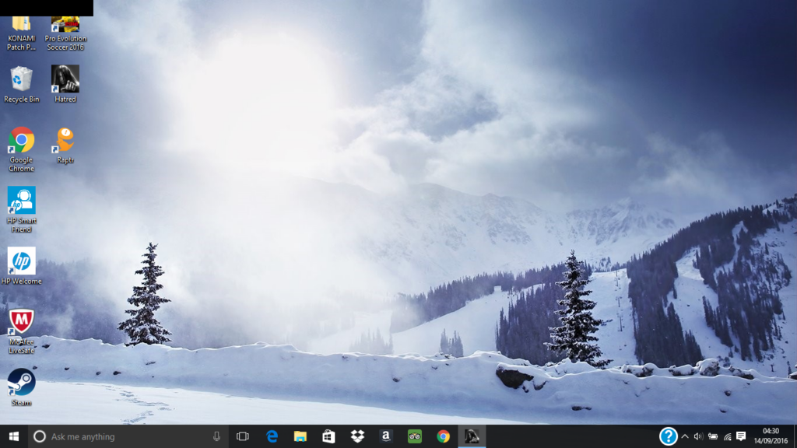797x448 pixels.
Task: Activate Cortana microphone in search box
Action: (216, 436)
